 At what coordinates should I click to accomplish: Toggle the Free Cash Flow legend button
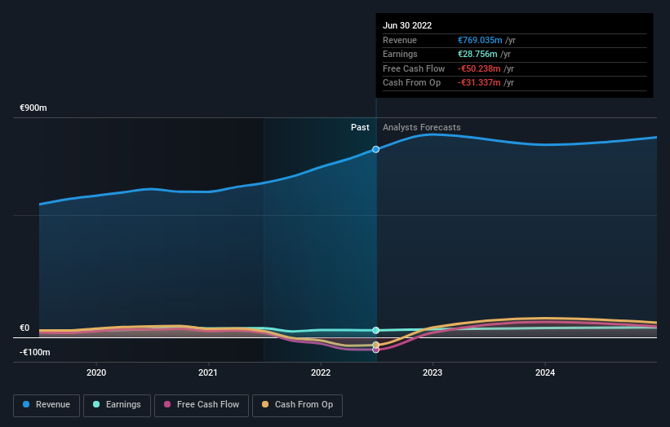point(202,405)
